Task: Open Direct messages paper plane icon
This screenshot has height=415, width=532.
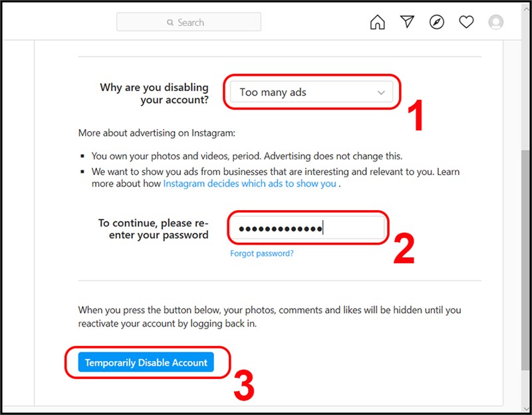Action: click(407, 23)
